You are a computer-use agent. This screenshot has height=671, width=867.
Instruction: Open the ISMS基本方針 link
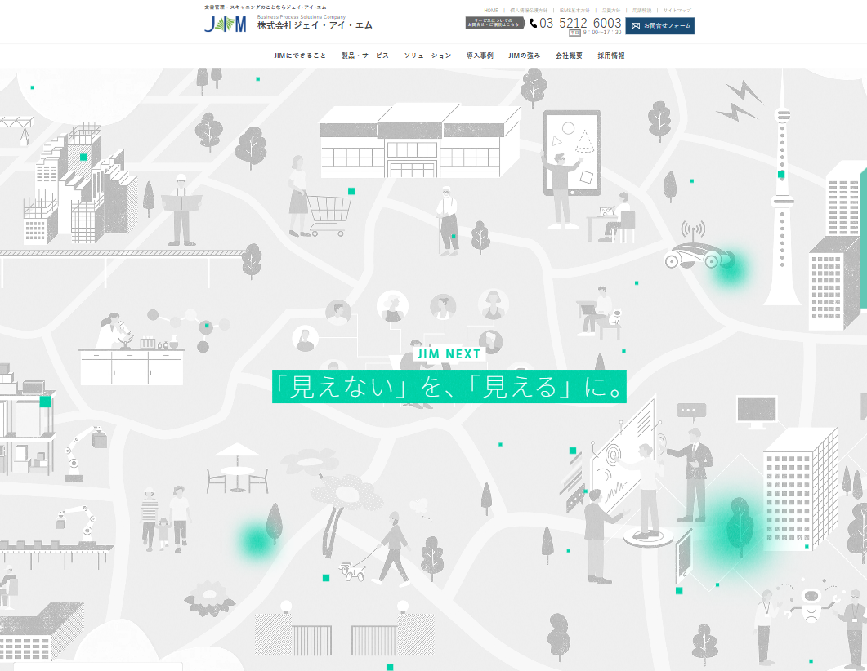pyautogui.click(x=574, y=11)
